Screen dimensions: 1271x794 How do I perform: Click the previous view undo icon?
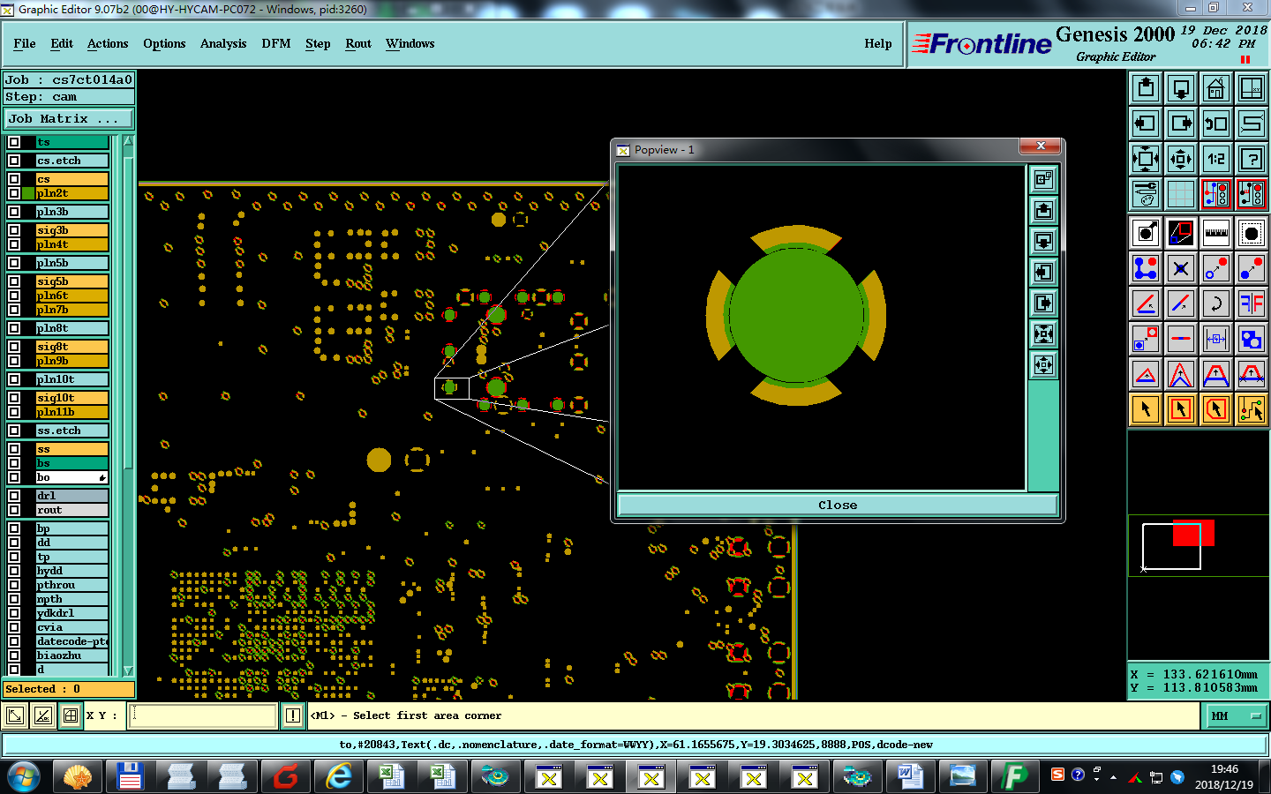coord(1216,124)
